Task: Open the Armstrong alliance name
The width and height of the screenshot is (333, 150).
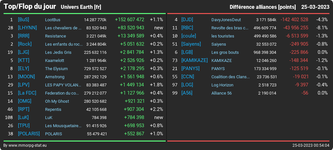Action: [55, 77]
